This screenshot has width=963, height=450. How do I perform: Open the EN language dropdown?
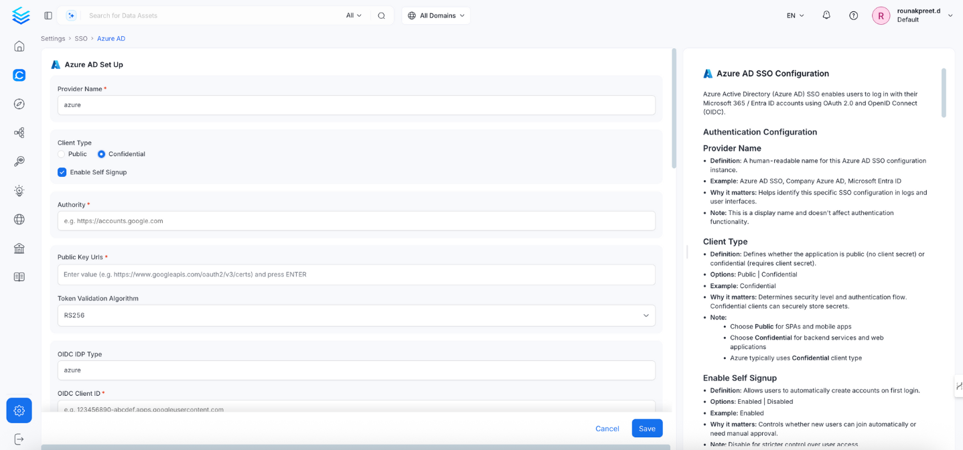795,15
